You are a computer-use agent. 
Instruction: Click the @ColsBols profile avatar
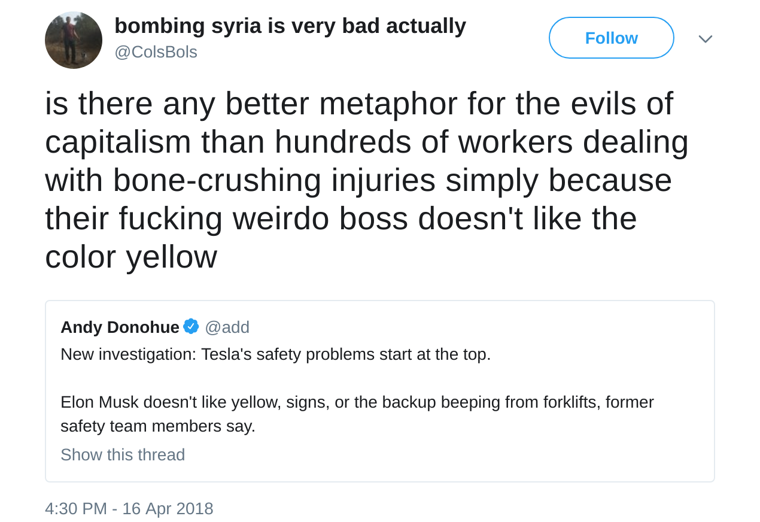(x=73, y=40)
